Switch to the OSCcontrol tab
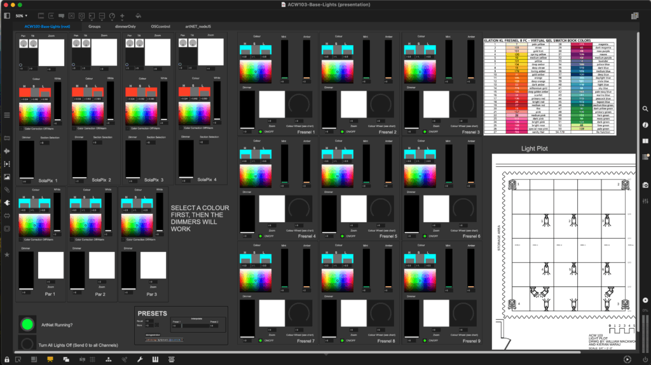 [x=160, y=27]
